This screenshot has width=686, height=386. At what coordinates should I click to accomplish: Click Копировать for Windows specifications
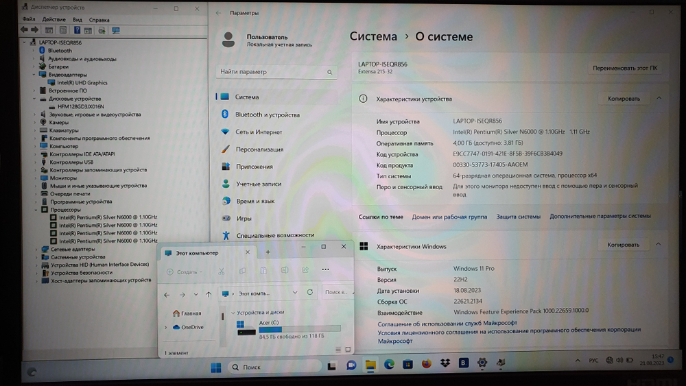(x=623, y=245)
